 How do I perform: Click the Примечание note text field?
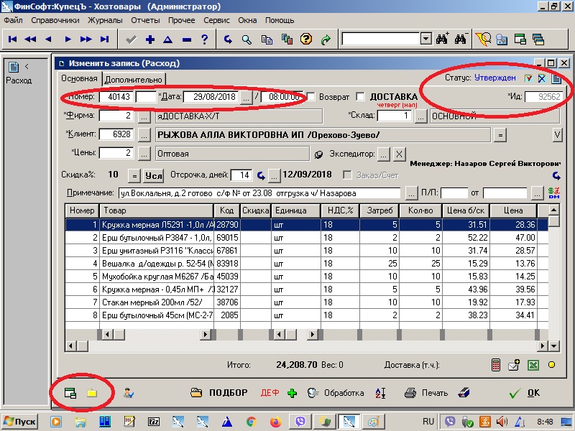pyautogui.click(x=259, y=193)
